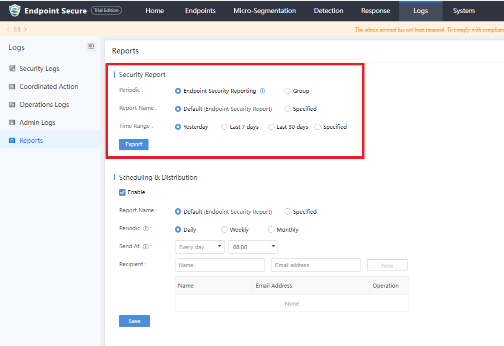The height and width of the screenshot is (346, 504).
Task: Click the Export button
Action: click(133, 144)
